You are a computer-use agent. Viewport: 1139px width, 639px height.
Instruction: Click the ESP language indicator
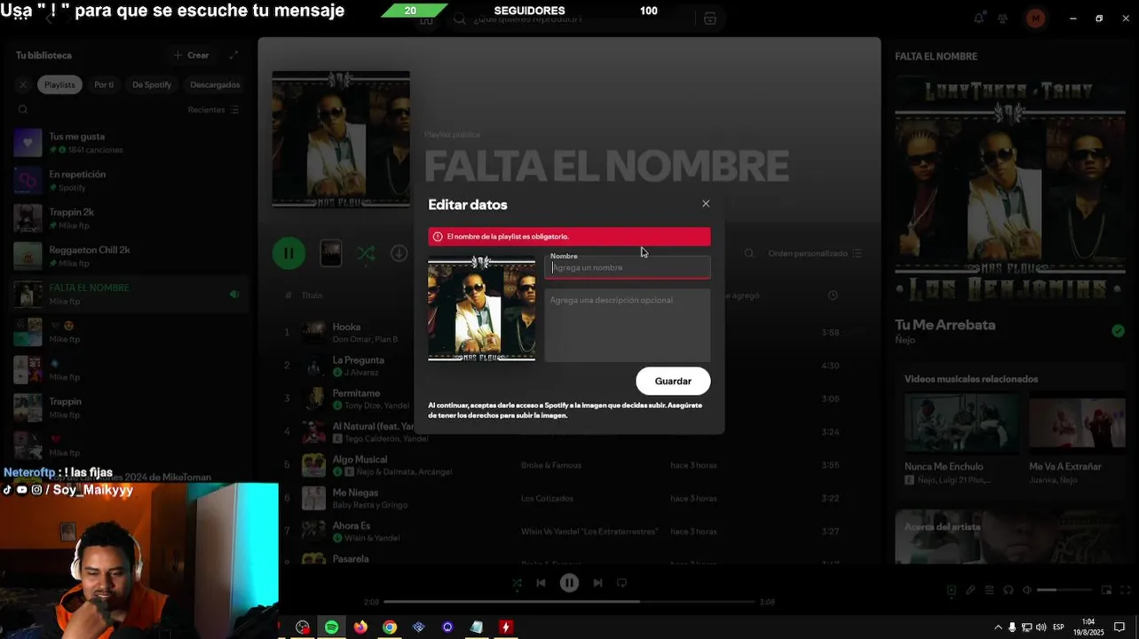[1058, 627]
